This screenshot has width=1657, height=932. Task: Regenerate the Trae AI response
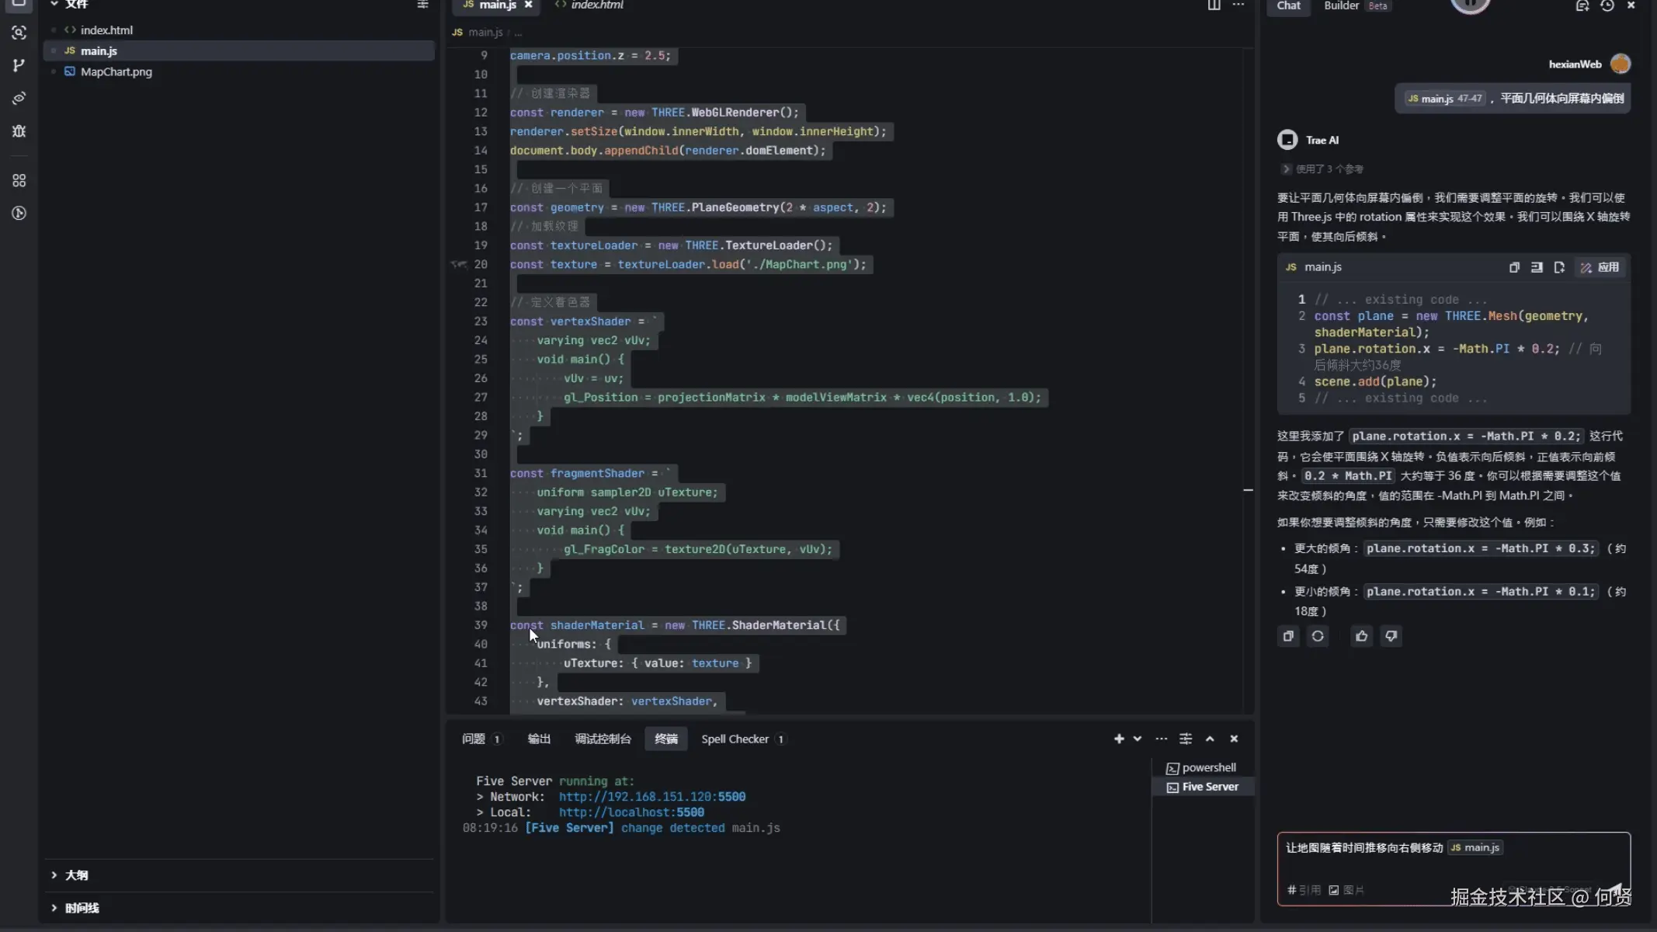pyautogui.click(x=1318, y=636)
